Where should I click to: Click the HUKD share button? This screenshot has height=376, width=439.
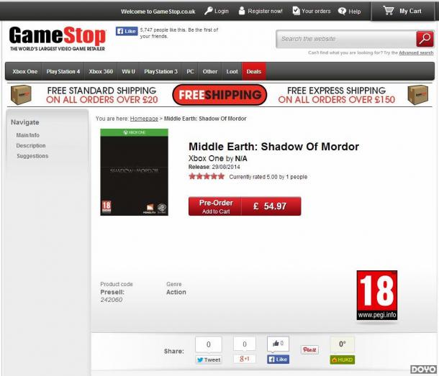(x=343, y=359)
